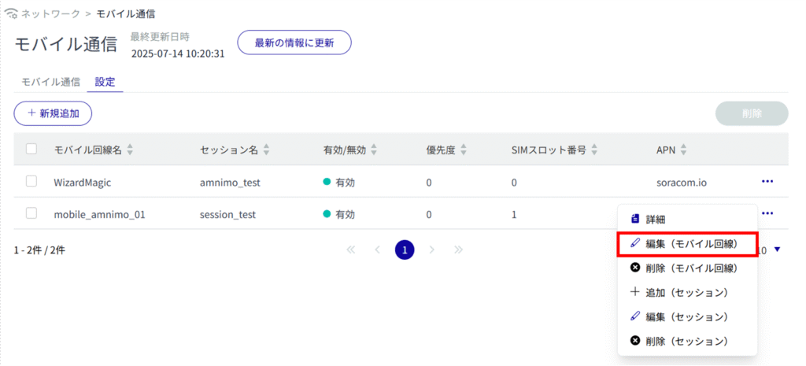Open the three-dot menu for mobile_amnimo_01 row

point(767,213)
